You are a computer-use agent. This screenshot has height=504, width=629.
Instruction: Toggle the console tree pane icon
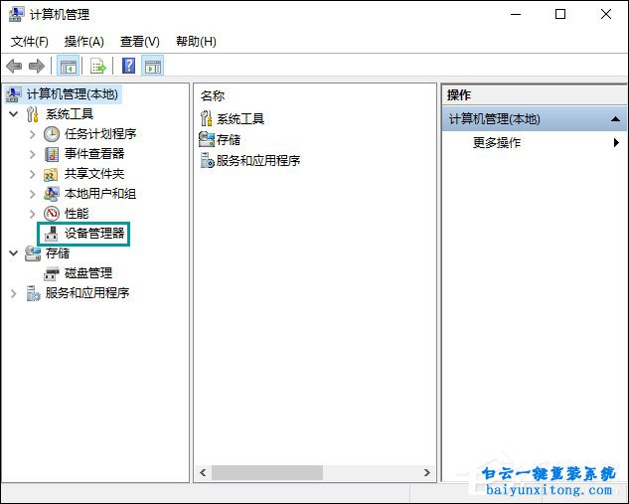pos(69,66)
